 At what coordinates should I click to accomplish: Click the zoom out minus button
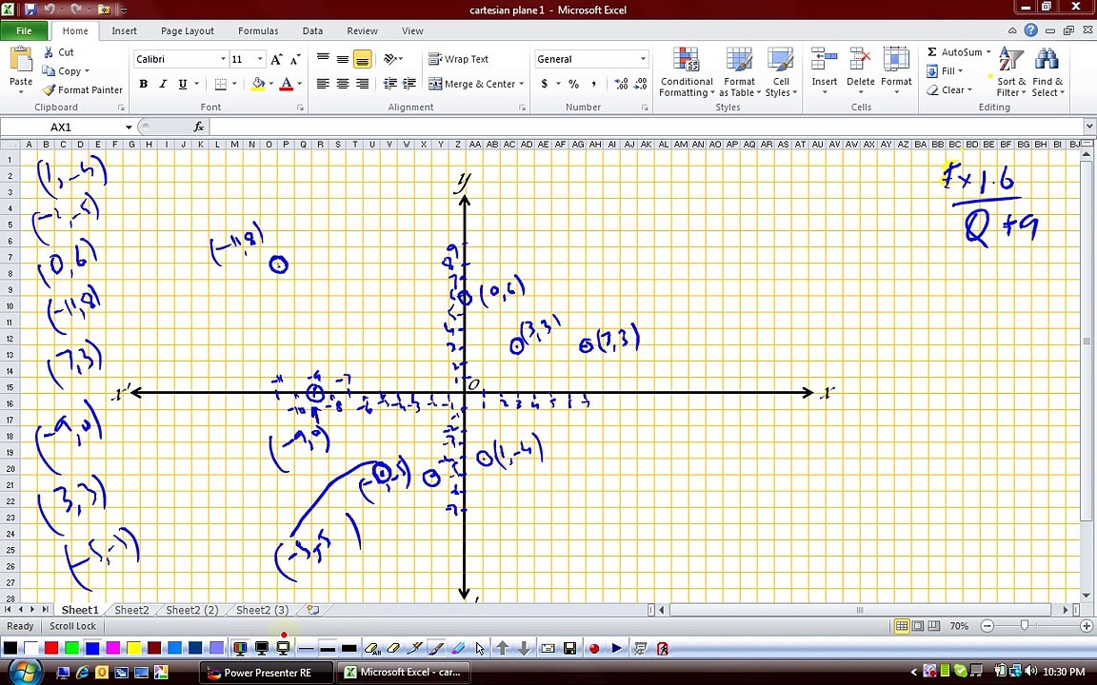point(987,626)
